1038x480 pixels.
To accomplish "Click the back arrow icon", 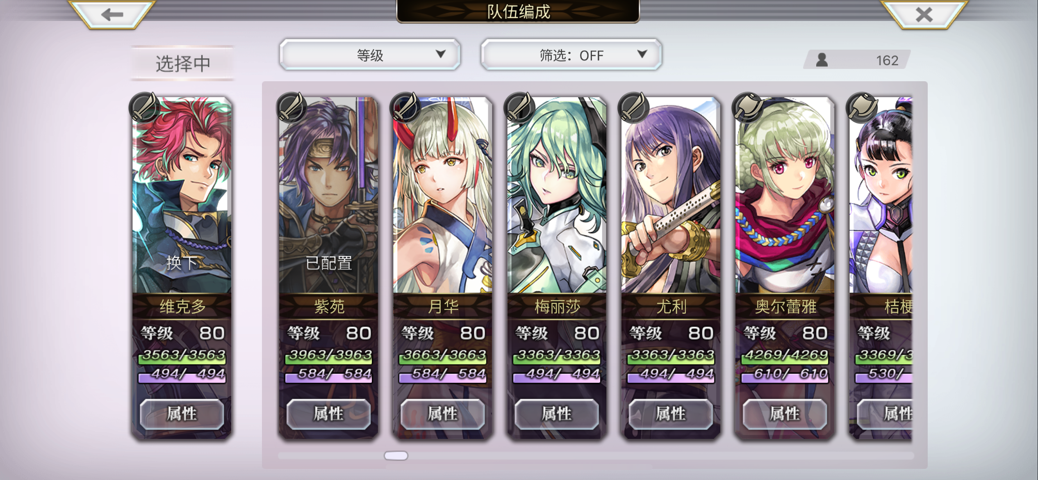I will pos(112,15).
